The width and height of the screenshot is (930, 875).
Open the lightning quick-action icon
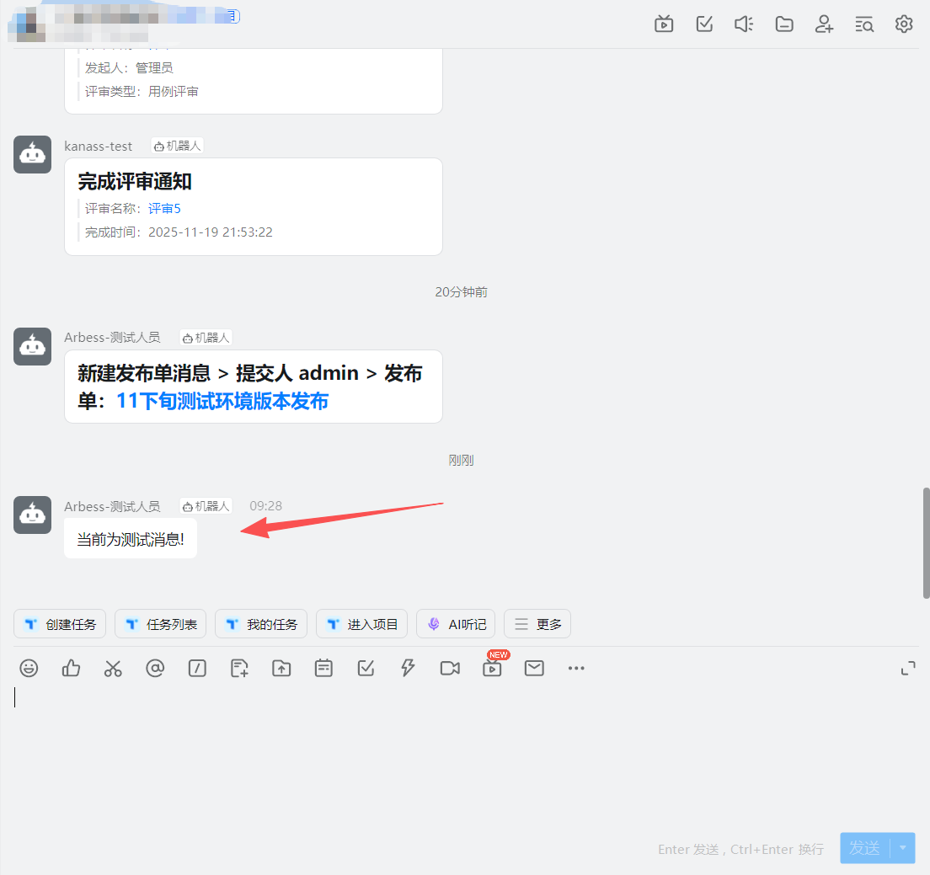pyautogui.click(x=408, y=668)
